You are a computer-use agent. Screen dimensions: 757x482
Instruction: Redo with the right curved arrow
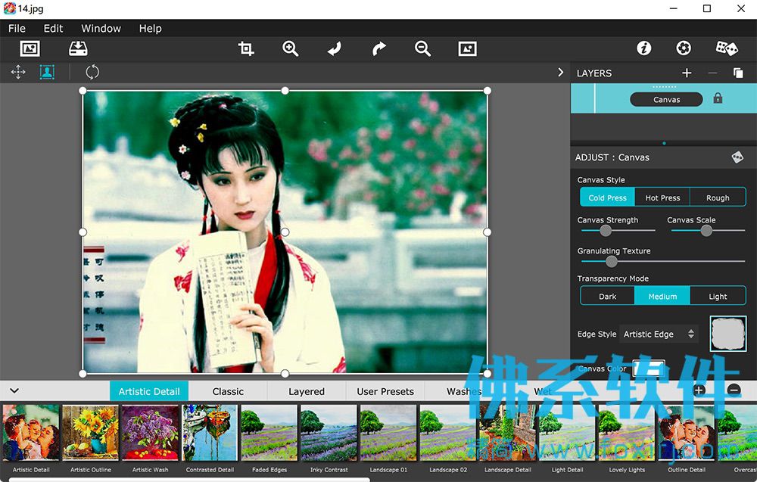tap(379, 48)
